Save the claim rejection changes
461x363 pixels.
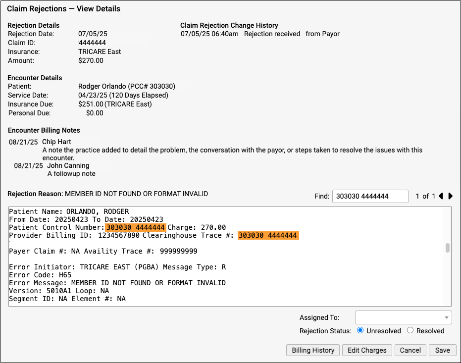443,350
